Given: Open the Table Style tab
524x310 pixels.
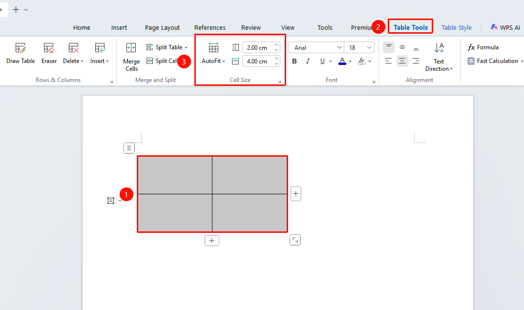Looking at the screenshot, I should point(456,28).
